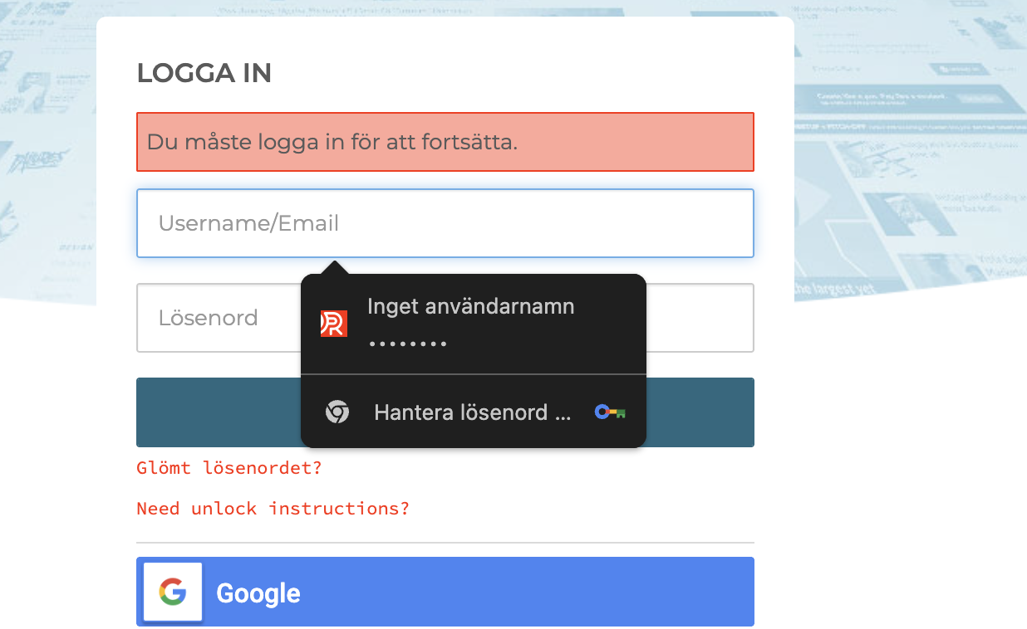Click the red R site icon in autofill popup
The width and height of the screenshot is (1027, 629).
pos(333,324)
